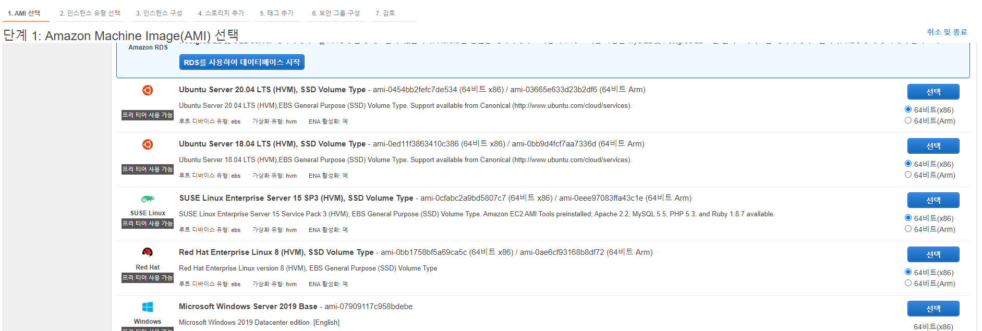Click Red Hat Enterprise Linux version 8 description

point(308,268)
